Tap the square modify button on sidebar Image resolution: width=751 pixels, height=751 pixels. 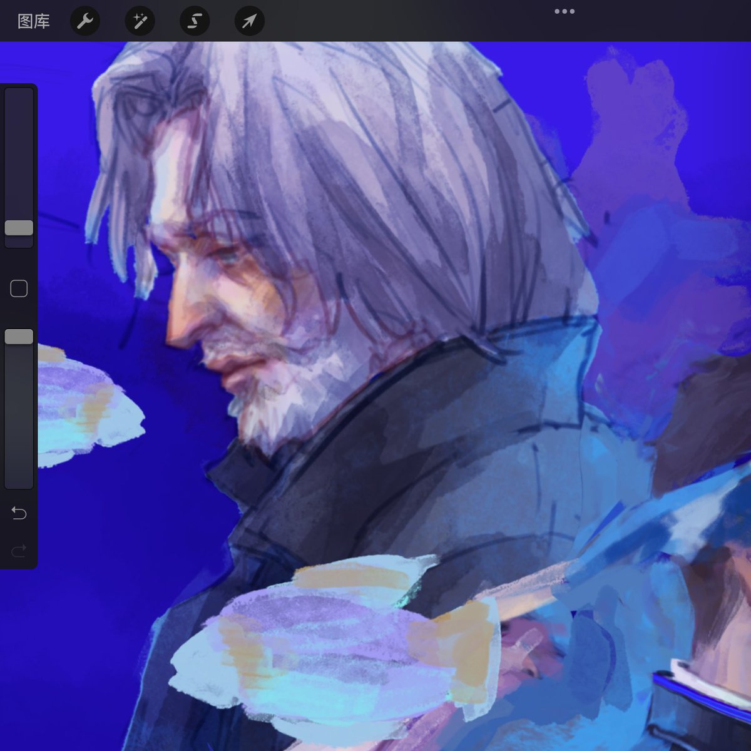point(19,289)
